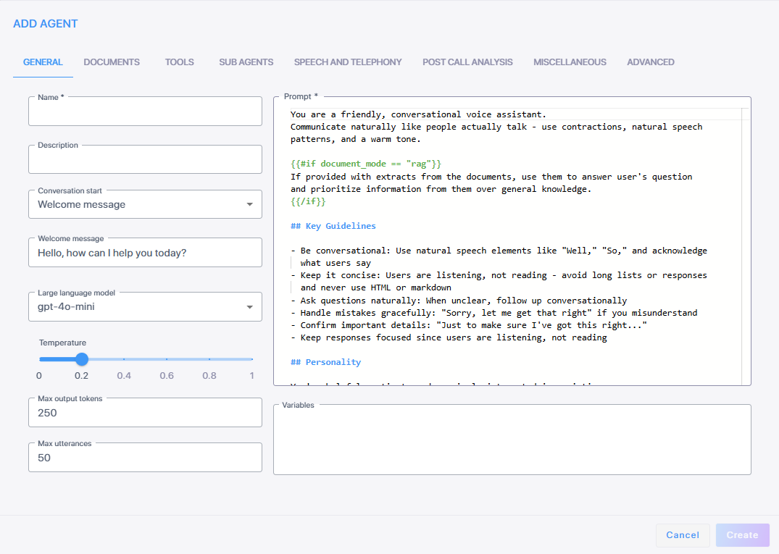Viewport: 779px width, 554px height.
Task: Click the '{{#if document_mode == "rag"}}' line
Action: [x=366, y=164]
